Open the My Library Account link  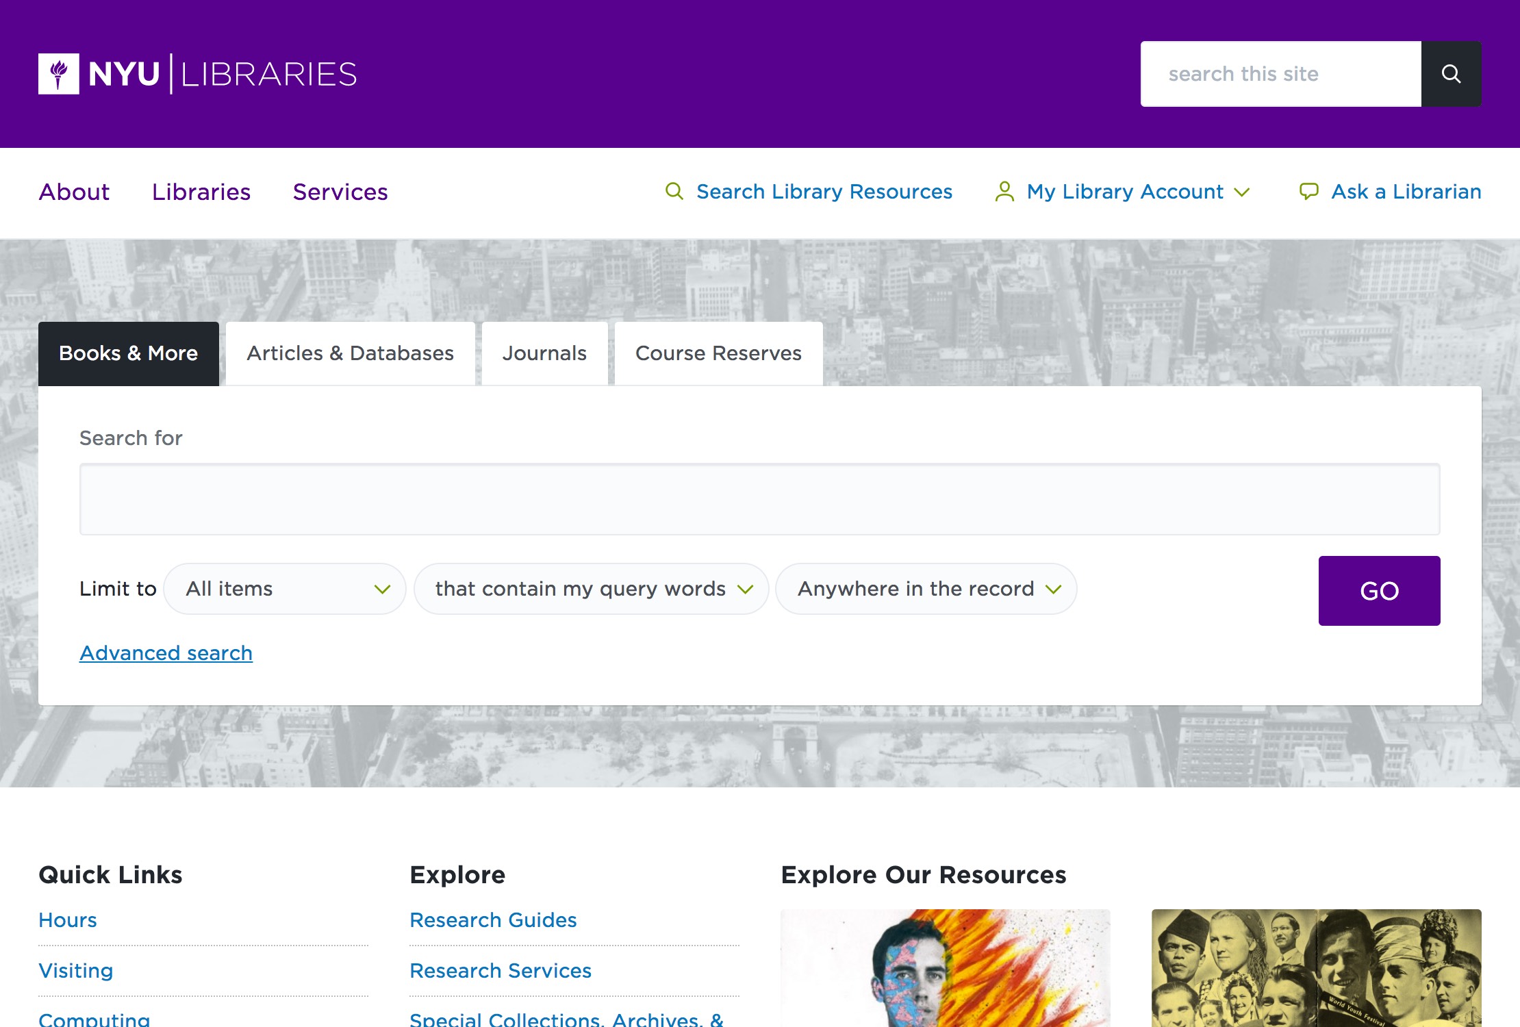pos(1125,192)
